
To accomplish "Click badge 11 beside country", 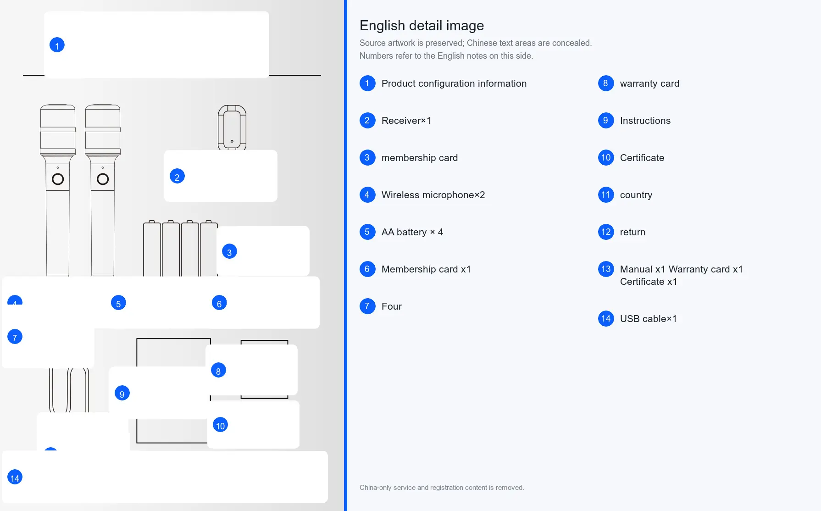I will tap(606, 195).
